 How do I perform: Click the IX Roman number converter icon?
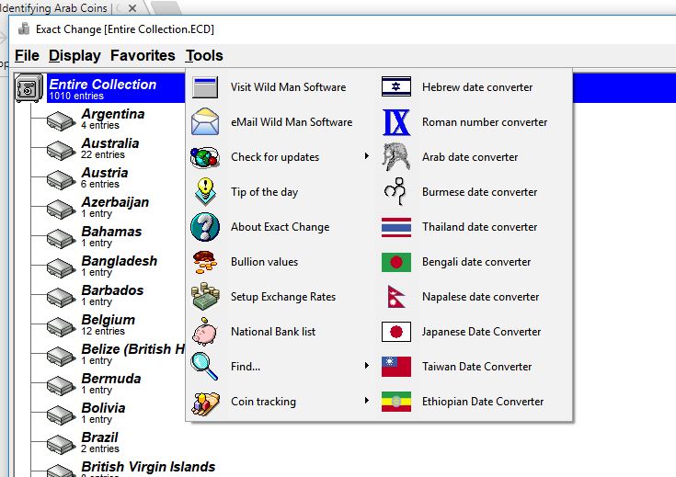[x=396, y=122]
